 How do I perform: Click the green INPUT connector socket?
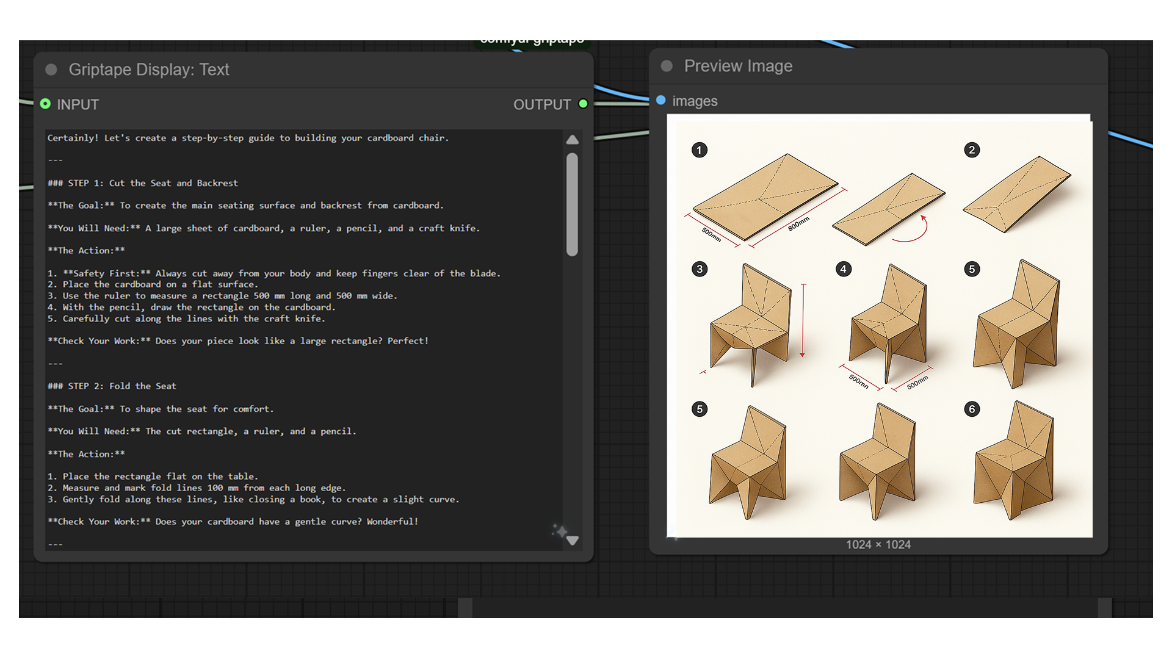click(x=45, y=104)
